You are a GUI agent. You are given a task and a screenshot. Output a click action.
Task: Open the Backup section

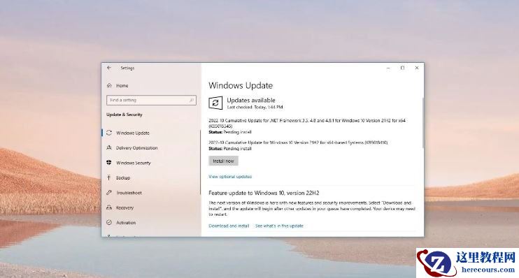(x=123, y=178)
